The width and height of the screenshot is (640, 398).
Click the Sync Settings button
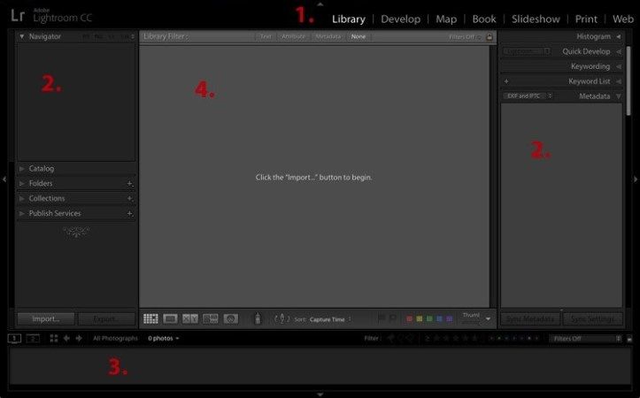coord(592,319)
